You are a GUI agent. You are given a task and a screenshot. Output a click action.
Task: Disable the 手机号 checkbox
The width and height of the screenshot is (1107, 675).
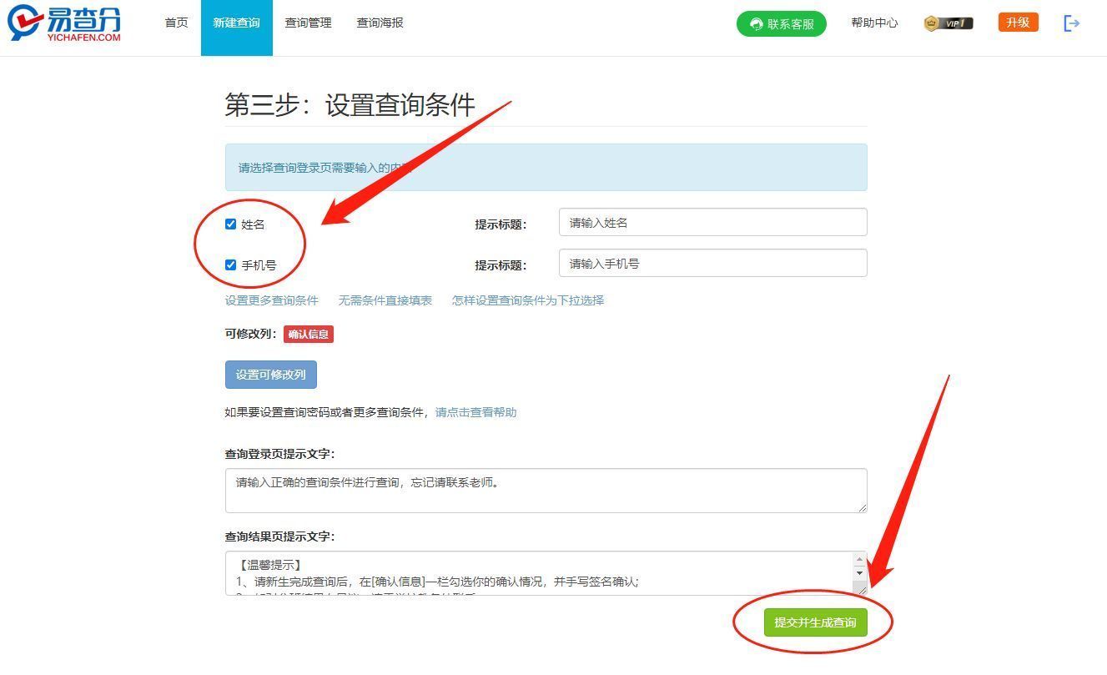tap(231, 264)
